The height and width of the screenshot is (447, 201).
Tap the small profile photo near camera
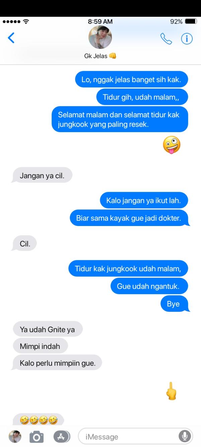pyautogui.click(x=15, y=437)
